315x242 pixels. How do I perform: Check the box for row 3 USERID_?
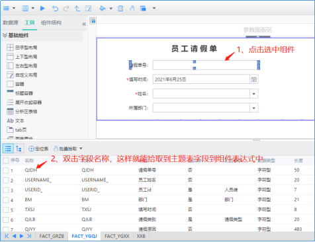(6, 190)
